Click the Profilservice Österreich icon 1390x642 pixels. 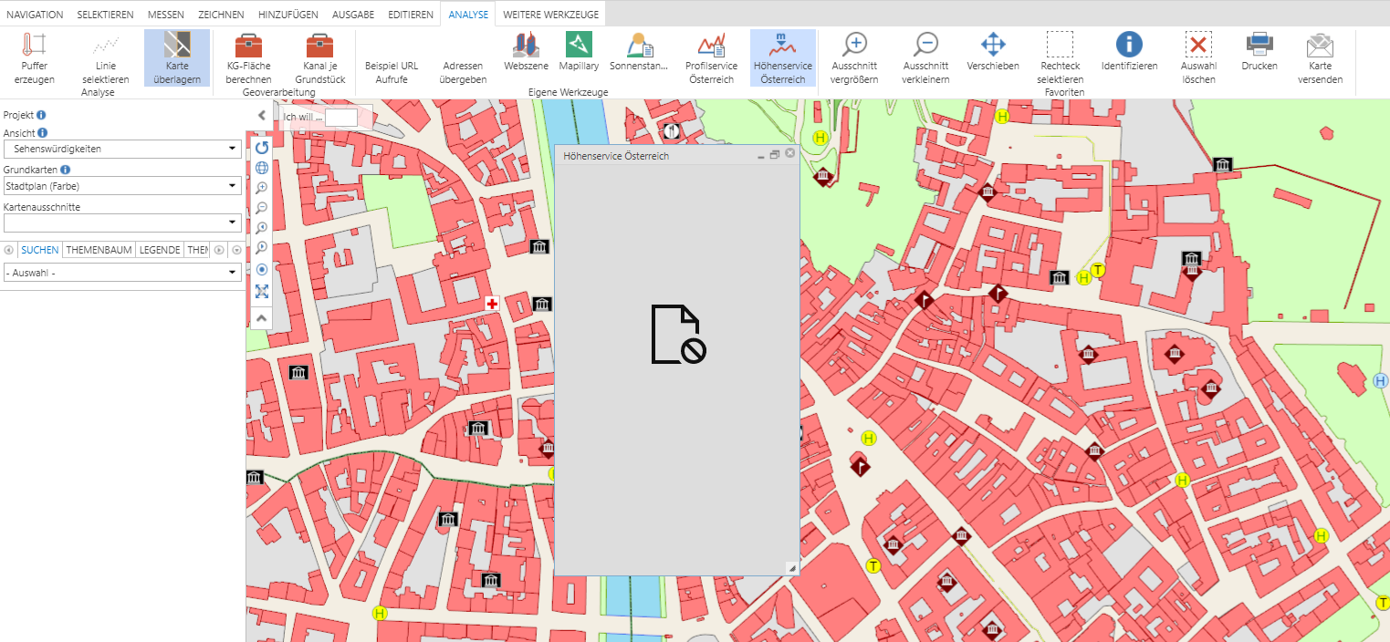pos(711,57)
